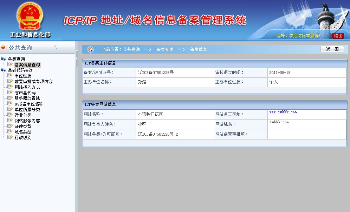The width and height of the screenshot is (350, 212).
Task: Click the home icon in breadcrumb bar
Action: point(91,49)
